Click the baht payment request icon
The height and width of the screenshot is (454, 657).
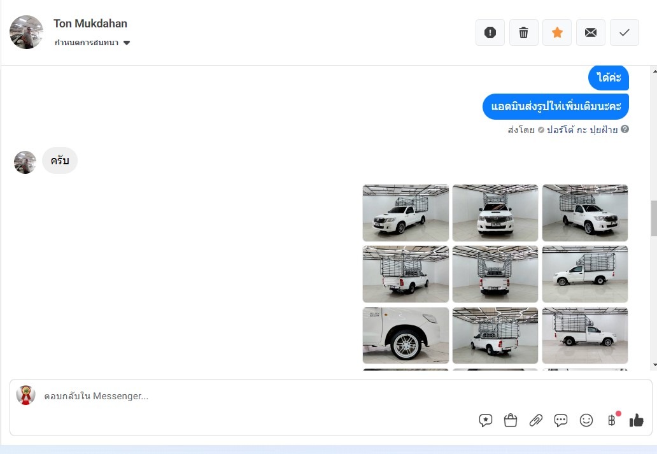(612, 420)
